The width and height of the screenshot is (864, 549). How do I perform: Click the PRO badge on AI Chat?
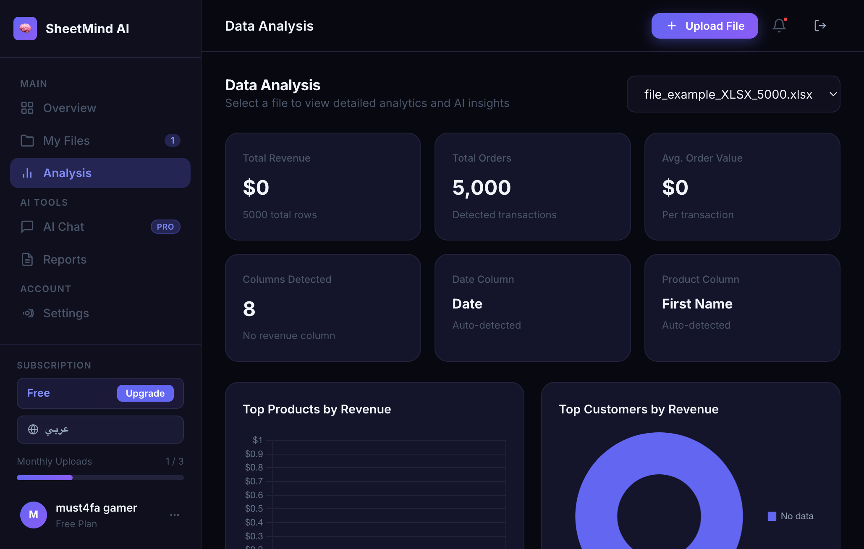(x=165, y=227)
